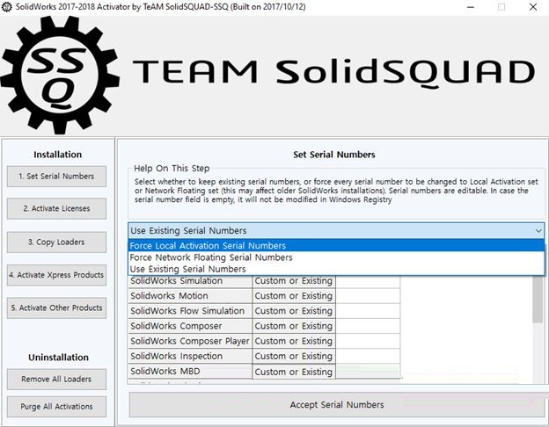Open the serial number mode dropdown arrow
Image resolution: width=549 pixels, height=427 pixels.
(x=538, y=230)
